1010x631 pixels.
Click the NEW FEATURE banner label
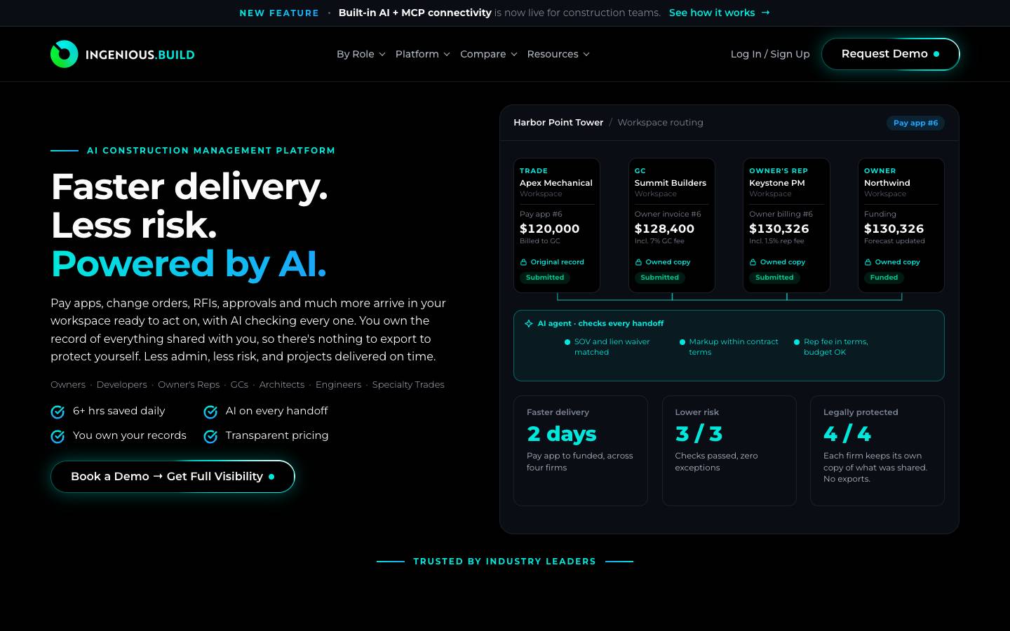pos(279,13)
